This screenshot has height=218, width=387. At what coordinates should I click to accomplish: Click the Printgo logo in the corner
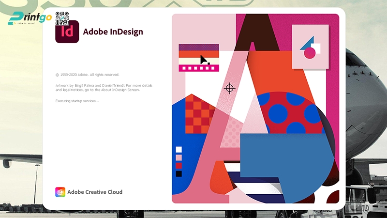pos(30,18)
